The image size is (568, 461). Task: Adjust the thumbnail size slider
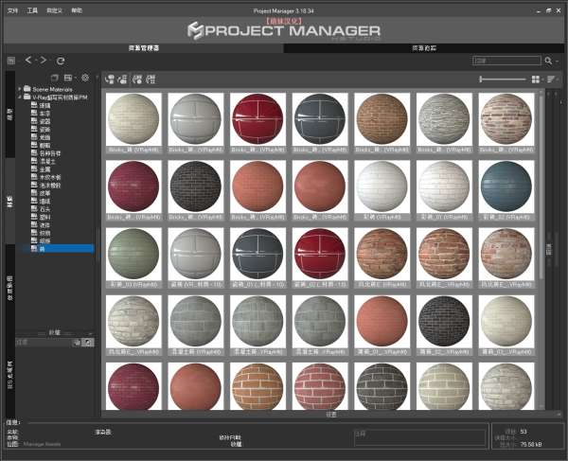503,79
